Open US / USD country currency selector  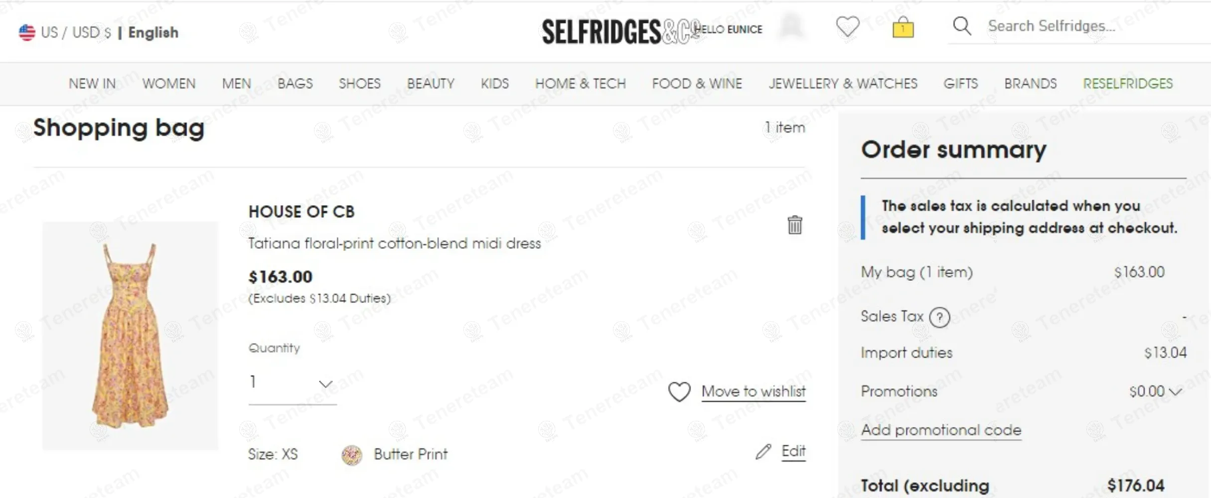pyautogui.click(x=75, y=32)
